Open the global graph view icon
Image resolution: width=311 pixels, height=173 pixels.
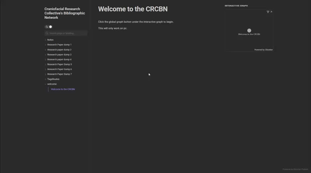[268, 12]
